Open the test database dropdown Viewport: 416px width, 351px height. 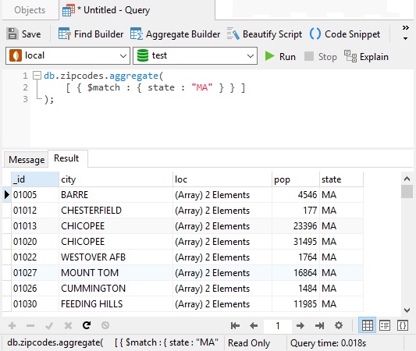[x=195, y=56]
